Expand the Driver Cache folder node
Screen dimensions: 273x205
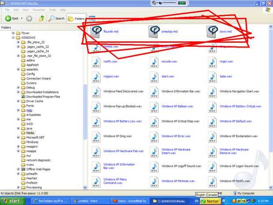pyautogui.click(x=18, y=101)
